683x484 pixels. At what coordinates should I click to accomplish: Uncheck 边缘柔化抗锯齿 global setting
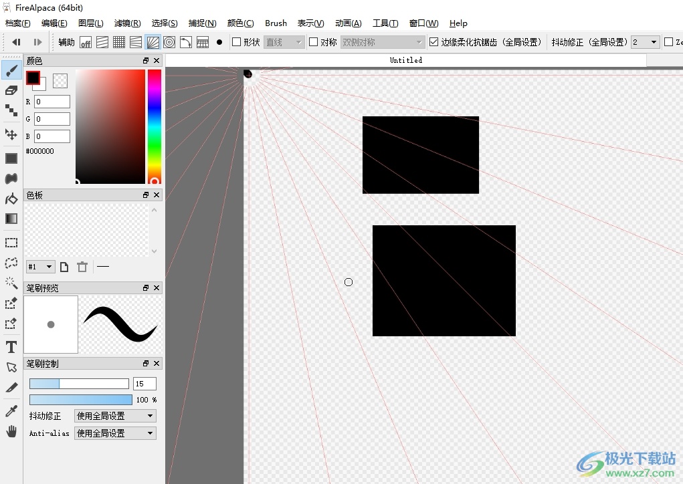(433, 42)
